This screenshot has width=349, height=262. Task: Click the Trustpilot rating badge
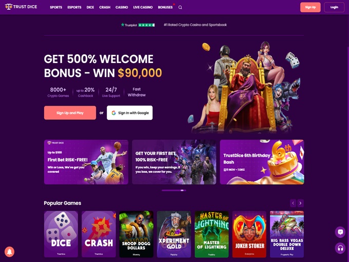tap(138, 25)
